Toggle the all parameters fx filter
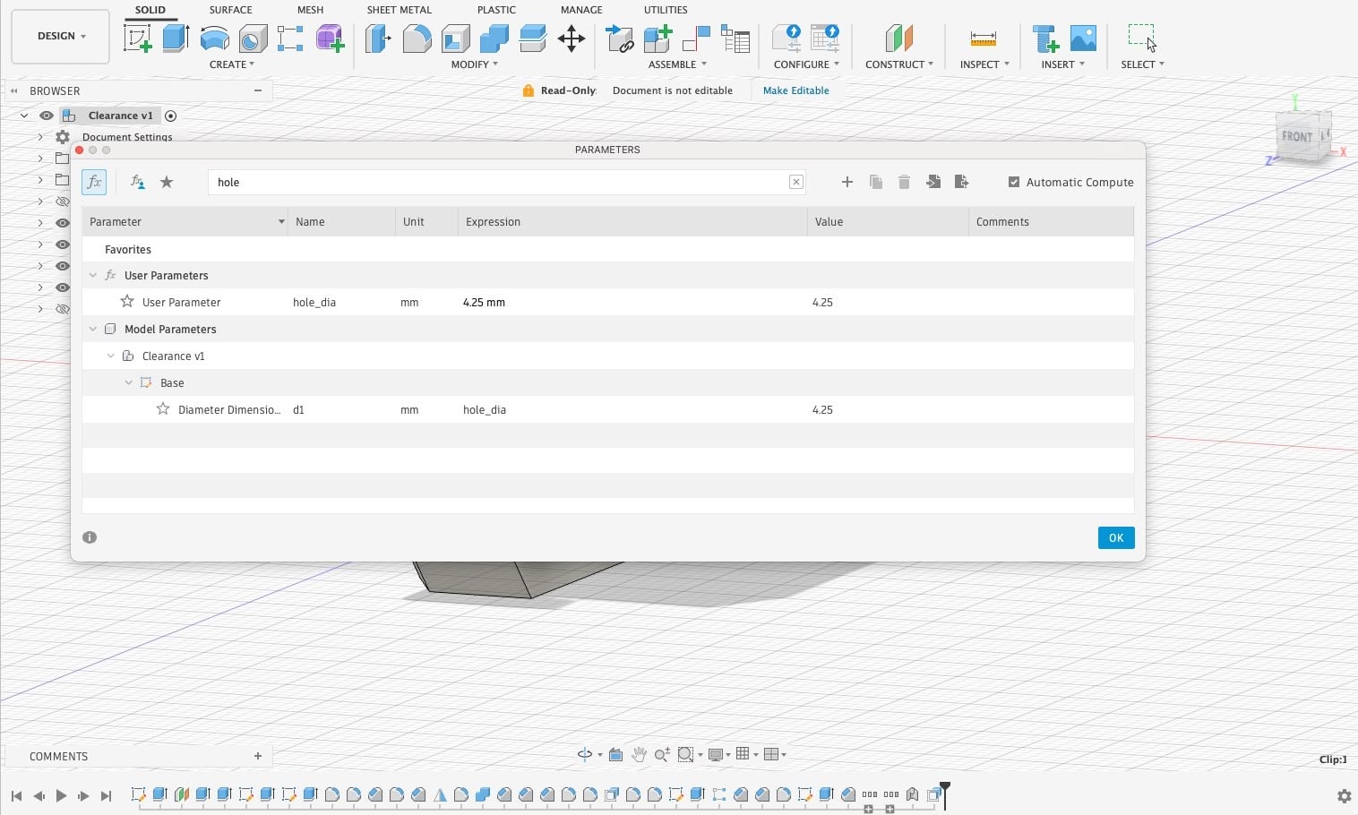 tap(94, 182)
